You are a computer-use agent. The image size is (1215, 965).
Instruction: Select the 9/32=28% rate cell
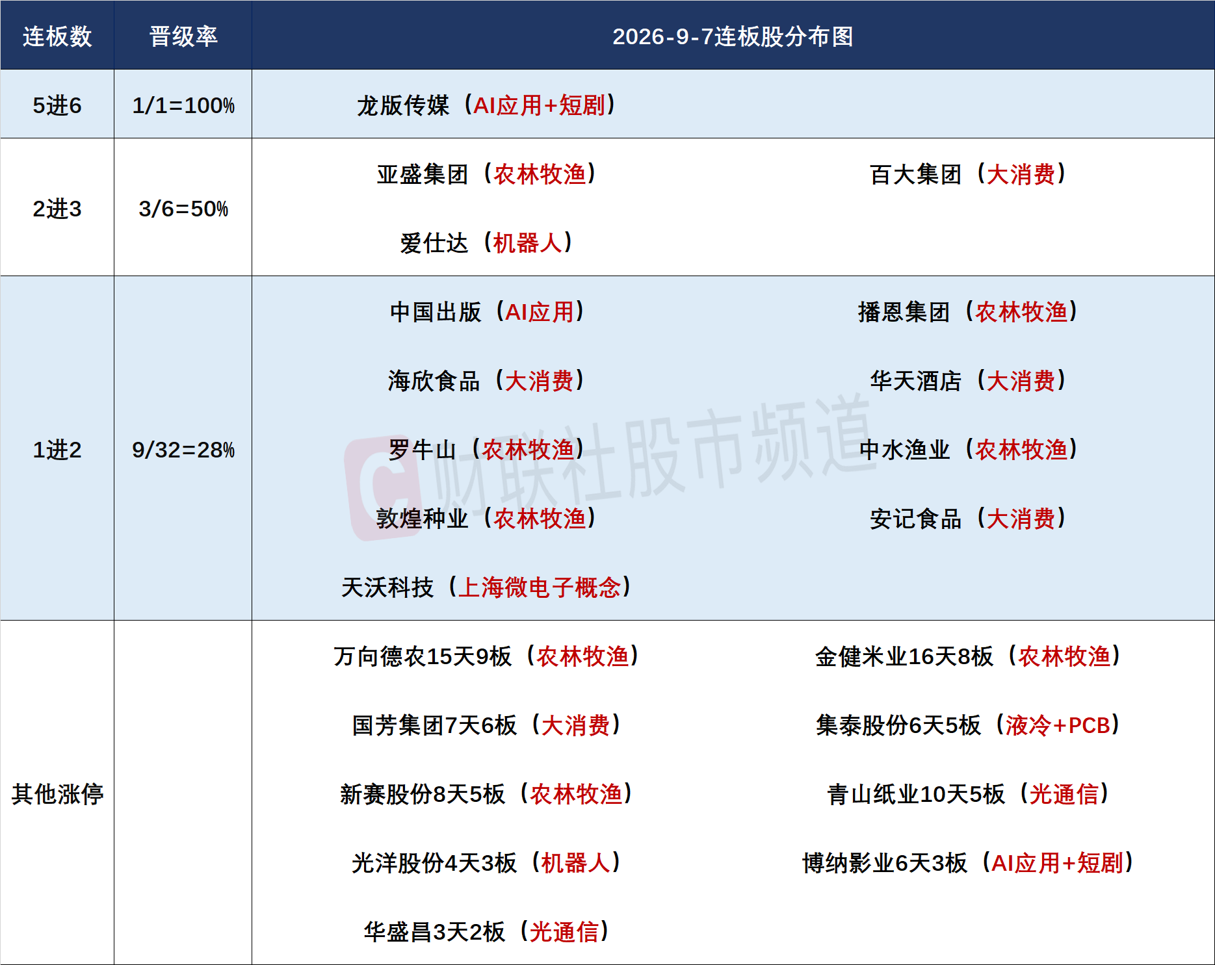[183, 448]
